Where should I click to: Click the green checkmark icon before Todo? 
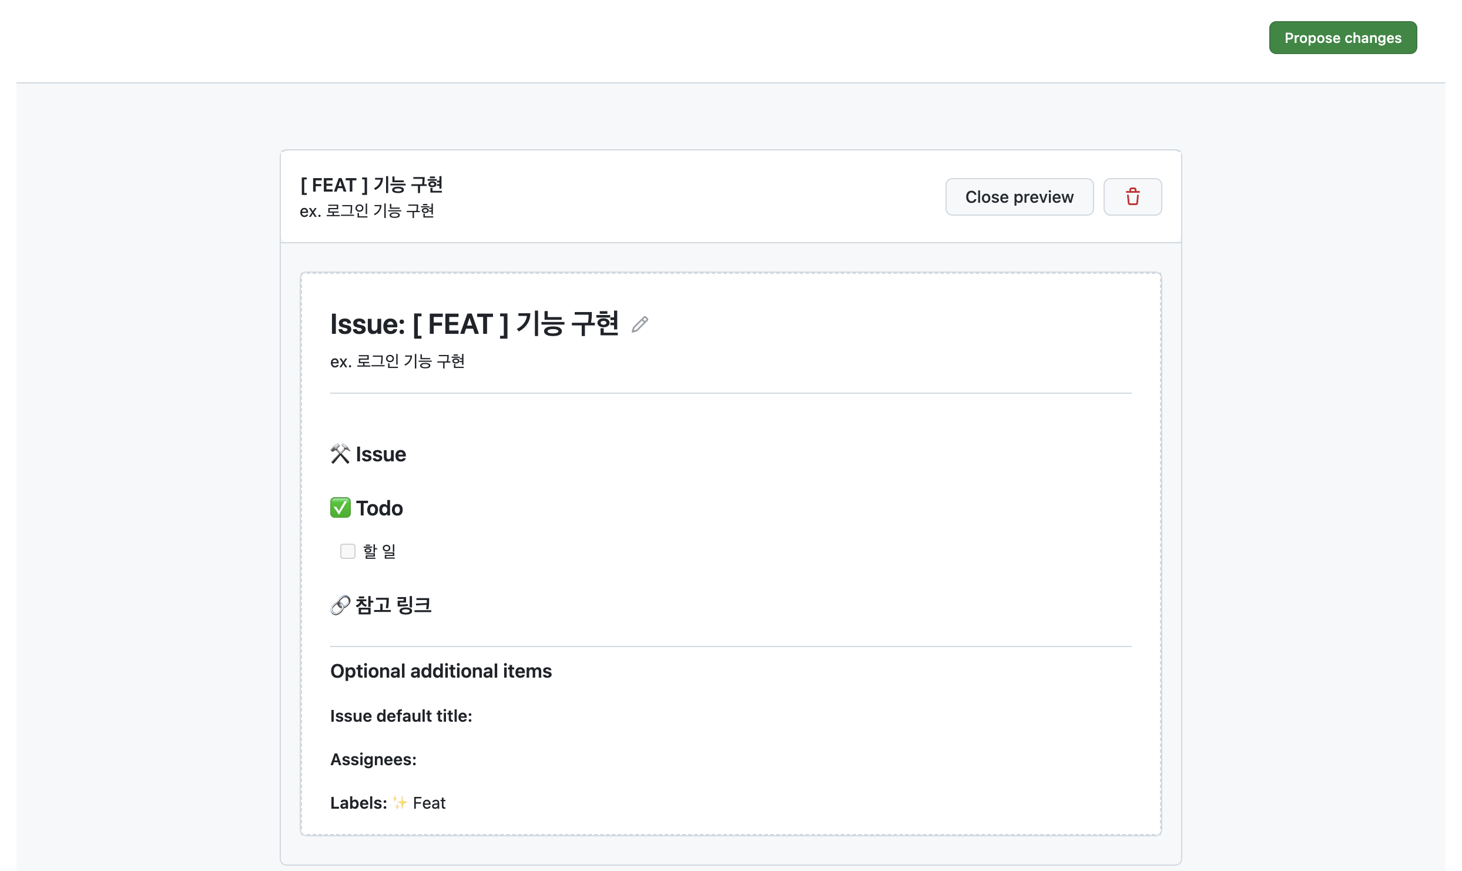coord(340,507)
